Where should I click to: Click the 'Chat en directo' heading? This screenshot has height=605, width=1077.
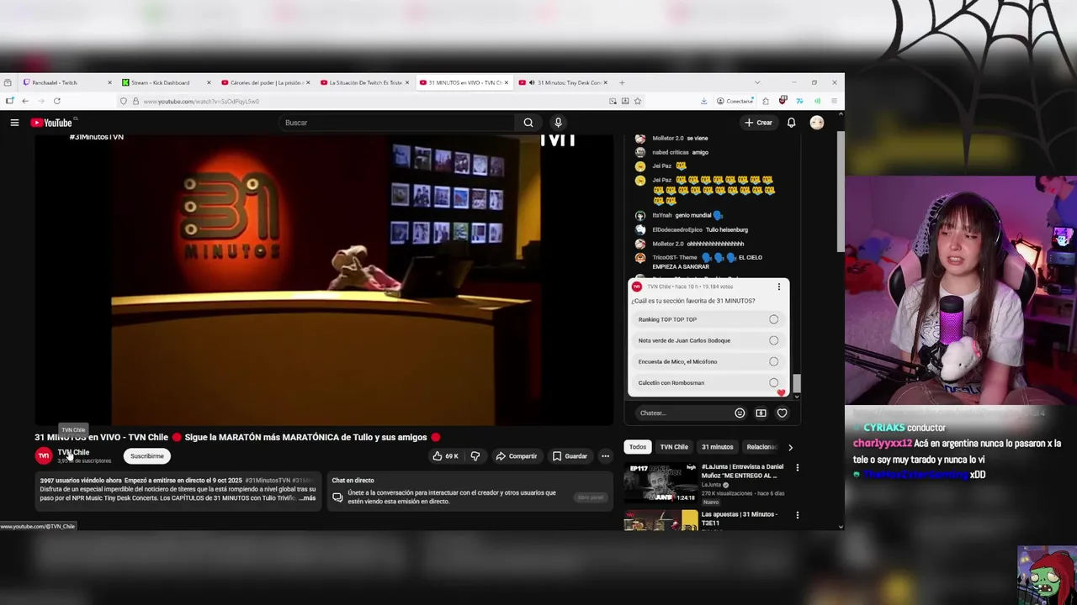click(353, 481)
